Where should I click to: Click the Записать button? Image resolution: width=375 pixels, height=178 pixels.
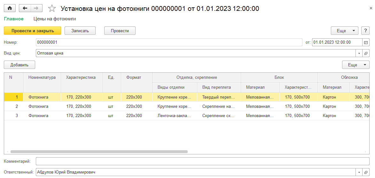(x=80, y=31)
